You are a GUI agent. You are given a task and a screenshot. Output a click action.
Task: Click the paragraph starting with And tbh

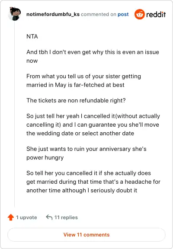pos(93,56)
